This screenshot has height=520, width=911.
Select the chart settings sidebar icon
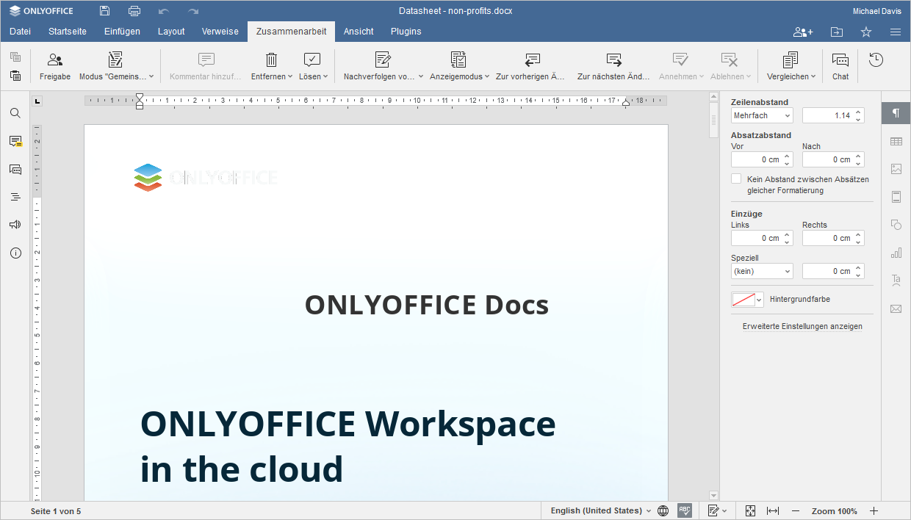coord(896,253)
